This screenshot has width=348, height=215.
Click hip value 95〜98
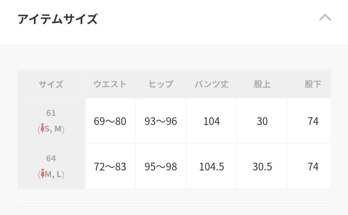point(161,167)
